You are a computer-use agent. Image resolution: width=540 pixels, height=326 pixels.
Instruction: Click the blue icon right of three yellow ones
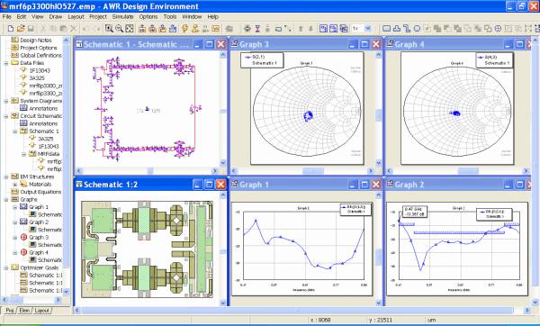pyautogui.click(x=173, y=29)
